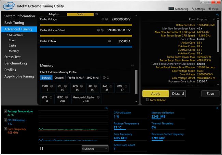
Task: Collapse the Memory section
Action: tap(133, 65)
